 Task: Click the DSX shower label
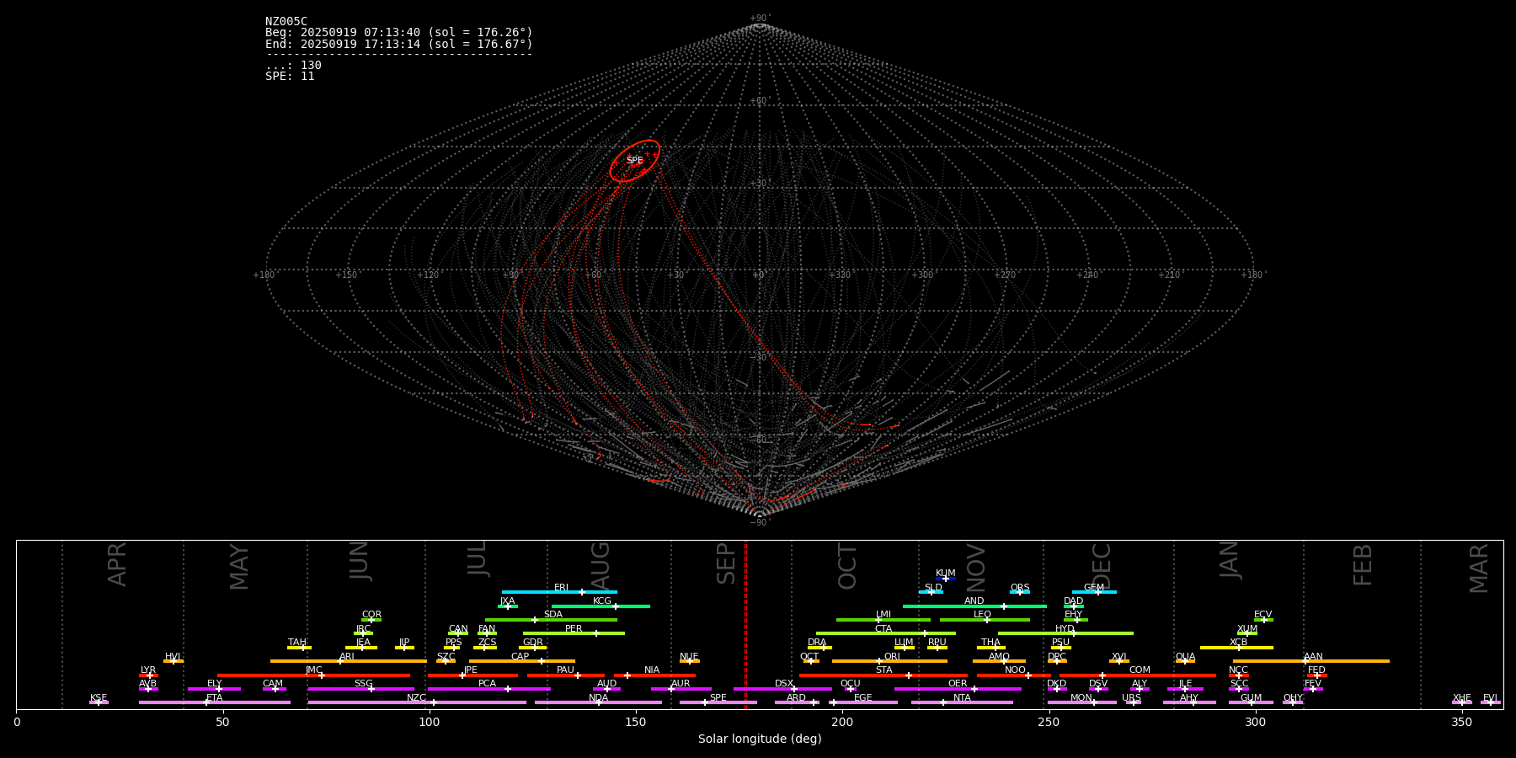pos(784,684)
